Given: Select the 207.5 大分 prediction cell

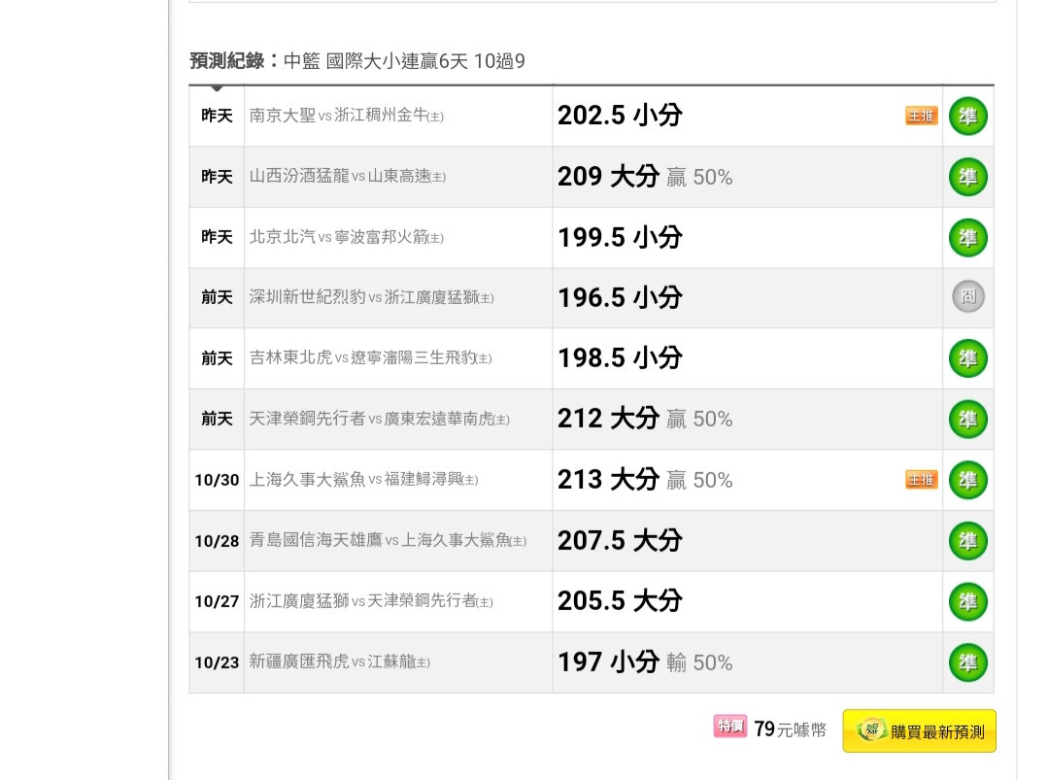Looking at the screenshot, I should click(x=747, y=540).
